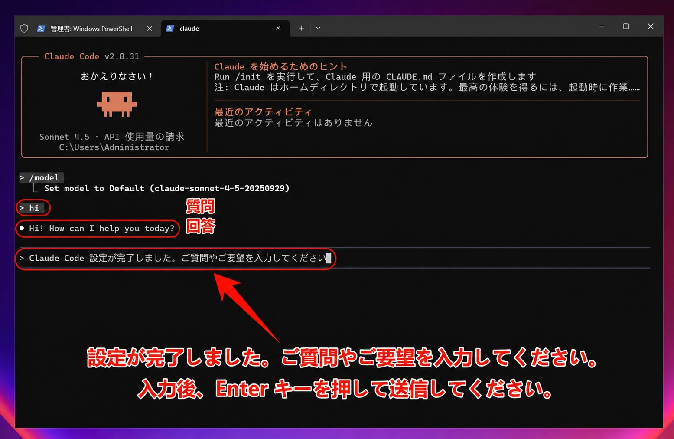Click the Claude pixel mascot logo
The image size is (674, 439).
(117, 104)
